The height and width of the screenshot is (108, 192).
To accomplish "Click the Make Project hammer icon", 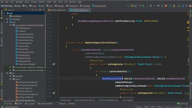I will tap(128, 6).
